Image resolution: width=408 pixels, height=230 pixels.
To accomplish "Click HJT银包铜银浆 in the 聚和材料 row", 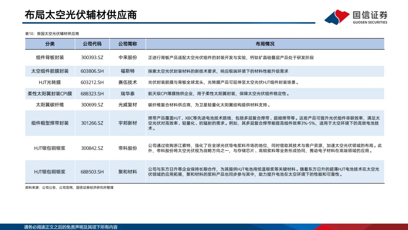I will click(x=50, y=172).
